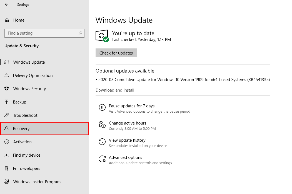Image resolution: width=292 pixels, height=194 pixels.
Task: Open Change active hours option
Action: click(128, 123)
